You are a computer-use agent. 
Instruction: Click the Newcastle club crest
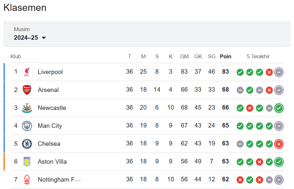(x=27, y=108)
